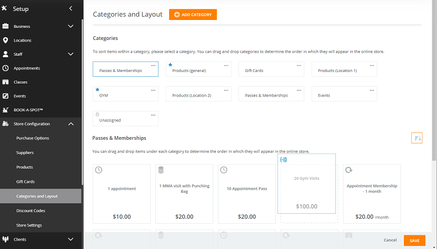Click the star icon on Products (general)
Image resolution: width=437 pixels, height=249 pixels.
point(170,65)
